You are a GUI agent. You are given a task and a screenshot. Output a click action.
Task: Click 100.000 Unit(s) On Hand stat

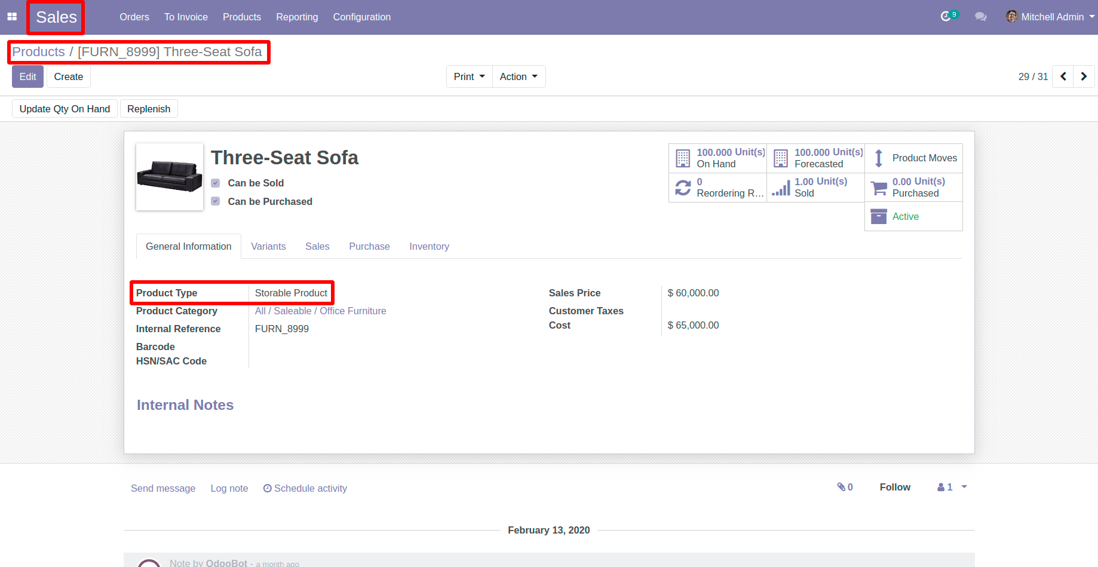(718, 158)
